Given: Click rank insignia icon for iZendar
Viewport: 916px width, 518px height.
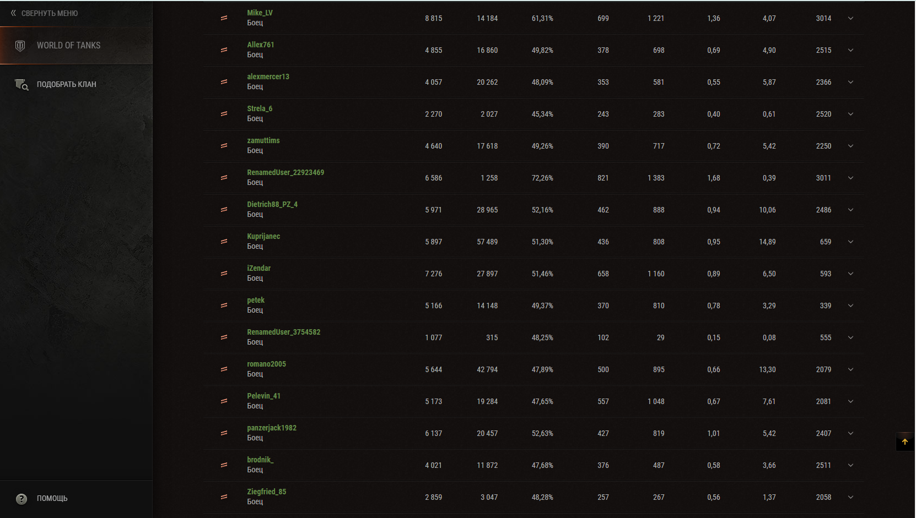Looking at the screenshot, I should tap(224, 274).
